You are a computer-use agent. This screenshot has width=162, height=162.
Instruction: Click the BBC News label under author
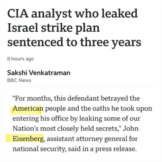[19, 80]
